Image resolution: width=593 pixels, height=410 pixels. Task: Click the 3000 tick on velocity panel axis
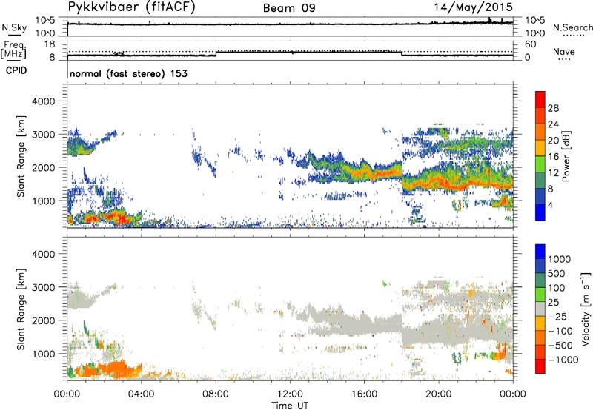(x=44, y=287)
